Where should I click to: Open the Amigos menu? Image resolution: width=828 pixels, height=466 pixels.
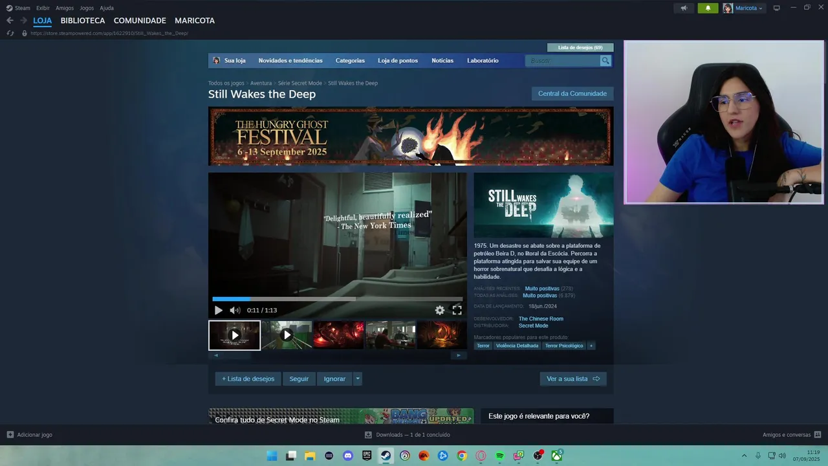tap(65, 8)
